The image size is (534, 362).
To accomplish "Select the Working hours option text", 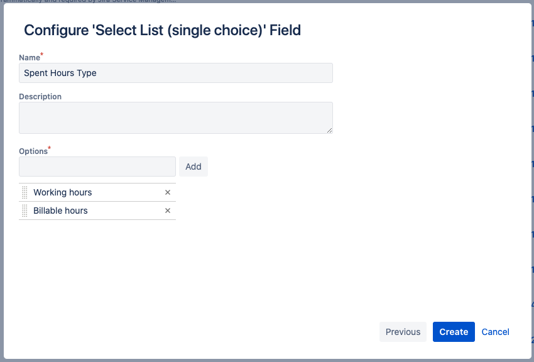I will [x=63, y=192].
